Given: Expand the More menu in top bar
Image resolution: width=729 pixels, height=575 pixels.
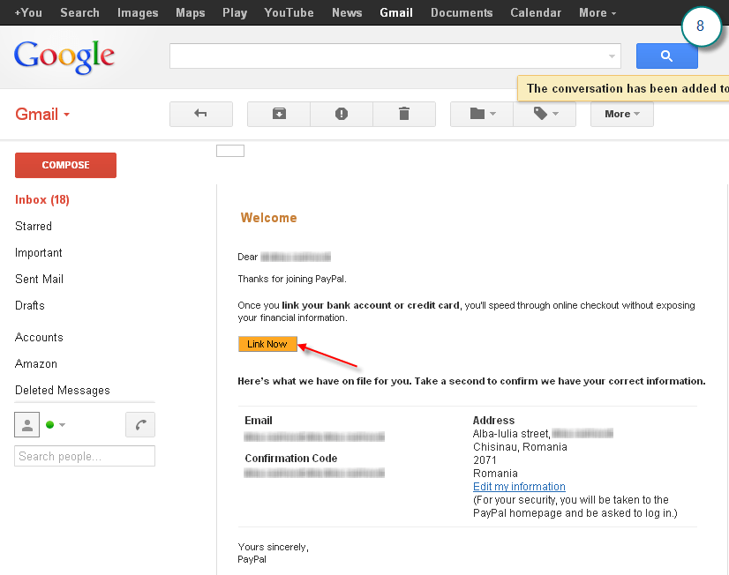Looking at the screenshot, I should tap(597, 12).
